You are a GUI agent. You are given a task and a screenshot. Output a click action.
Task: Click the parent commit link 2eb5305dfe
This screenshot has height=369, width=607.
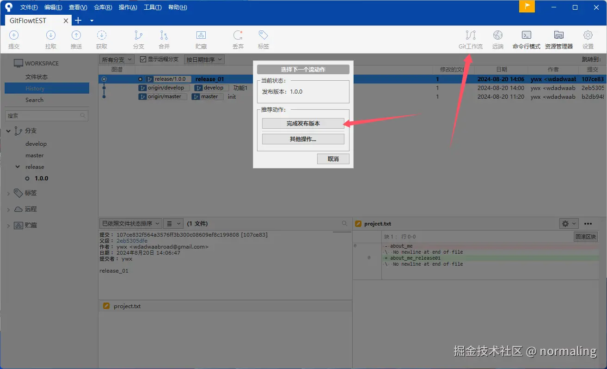click(x=132, y=241)
